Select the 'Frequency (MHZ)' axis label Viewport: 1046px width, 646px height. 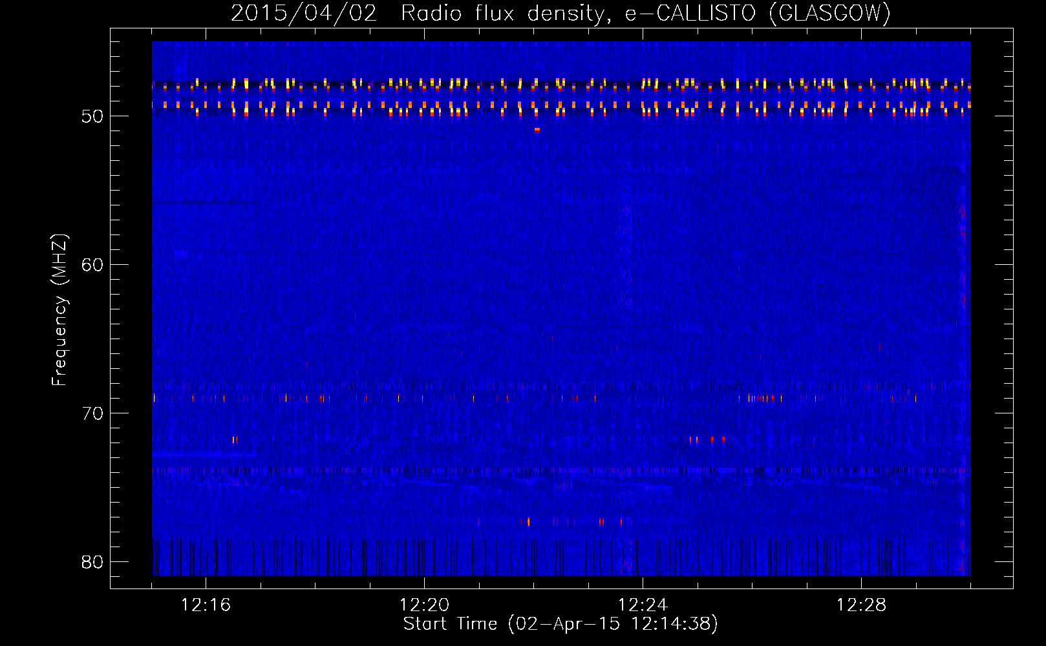point(59,310)
